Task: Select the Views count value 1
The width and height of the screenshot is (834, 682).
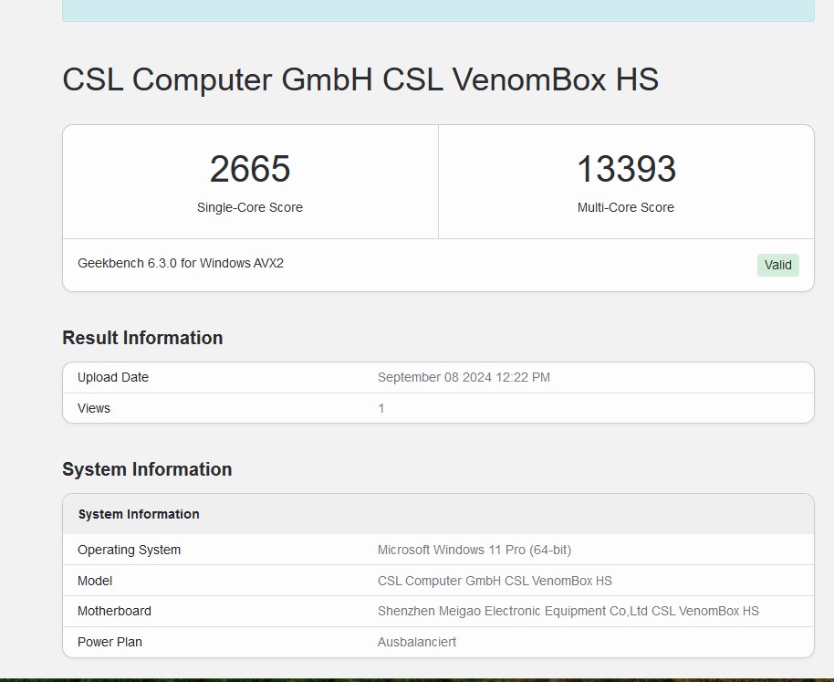Action: 381,408
